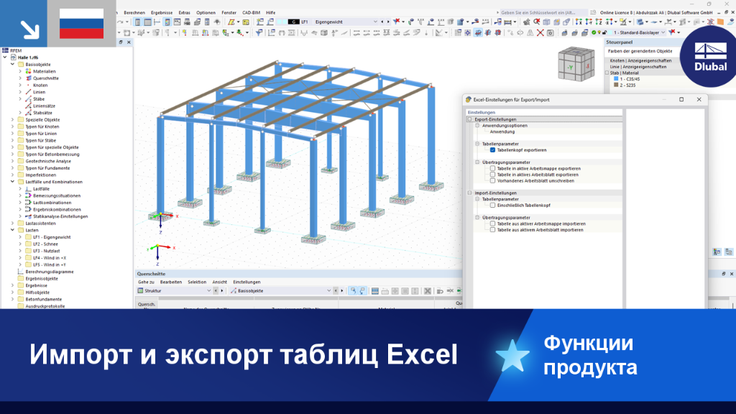Open Gehe zu menu in Querschnitte panel
Screen dimensions: 736x414
(146, 282)
